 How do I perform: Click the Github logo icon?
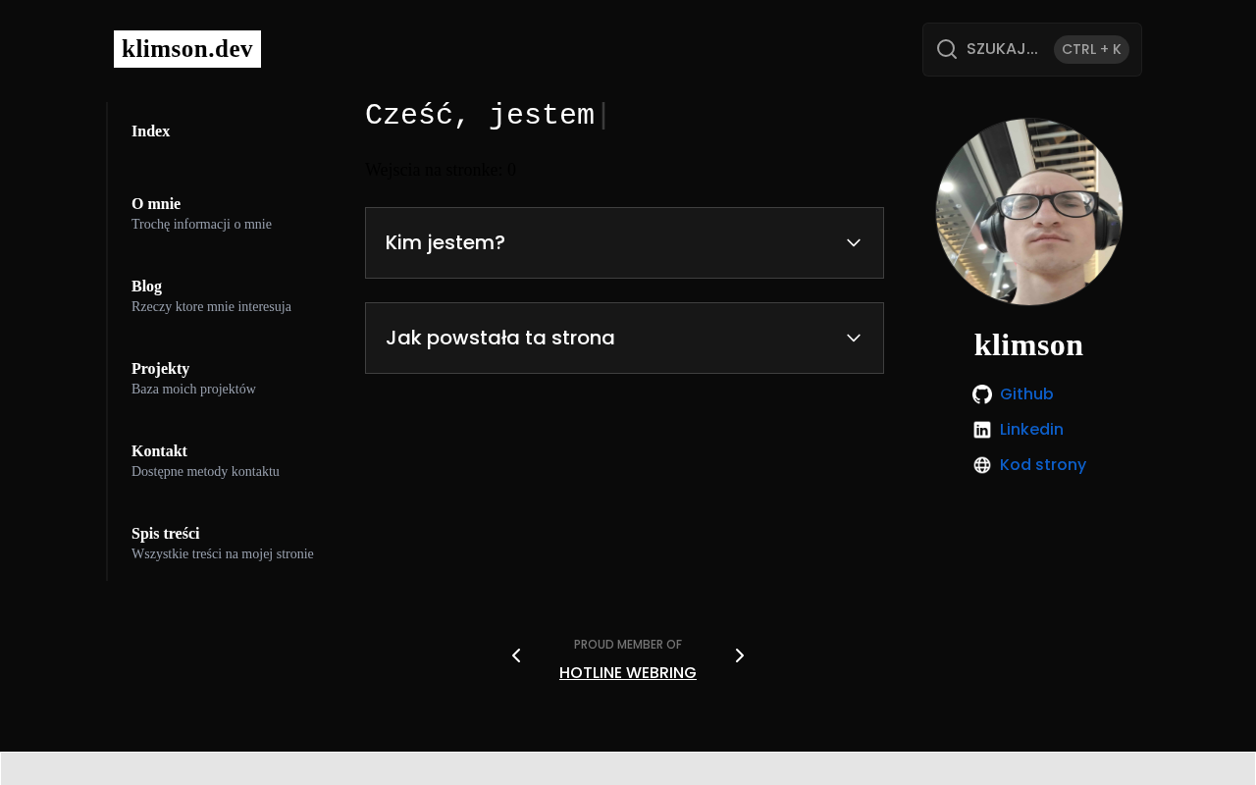coord(981,394)
